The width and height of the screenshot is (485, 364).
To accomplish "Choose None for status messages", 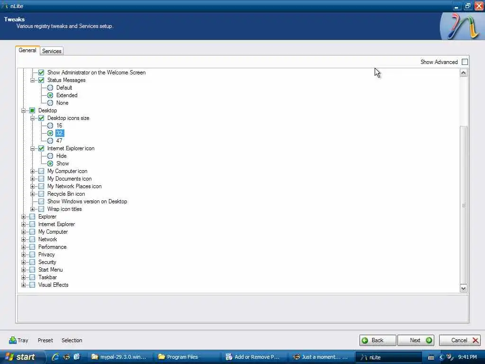I will coord(50,103).
